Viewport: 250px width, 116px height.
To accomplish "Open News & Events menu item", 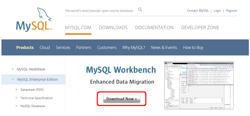I will pyautogui.click(x=164, y=47).
